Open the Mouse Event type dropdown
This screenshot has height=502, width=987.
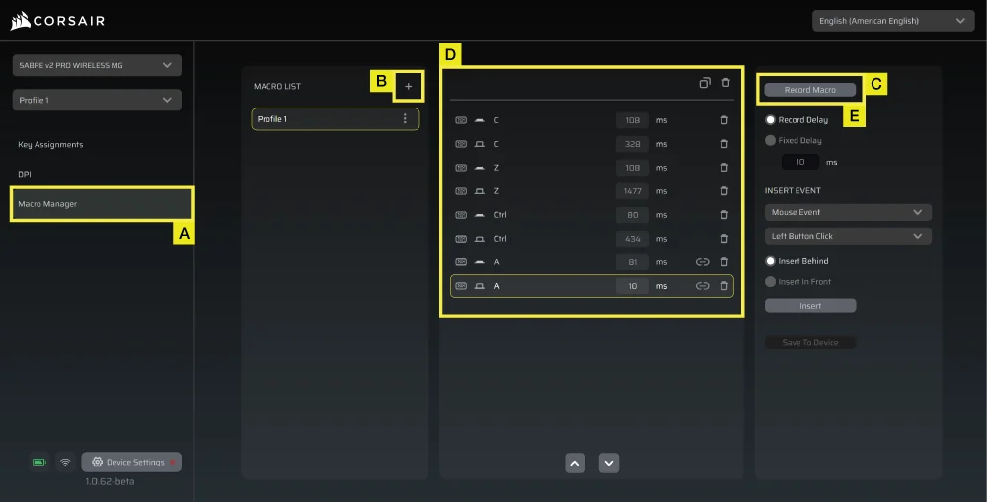[848, 213]
